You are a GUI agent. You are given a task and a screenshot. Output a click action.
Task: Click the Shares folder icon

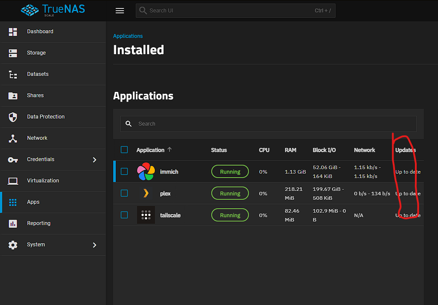(x=13, y=95)
